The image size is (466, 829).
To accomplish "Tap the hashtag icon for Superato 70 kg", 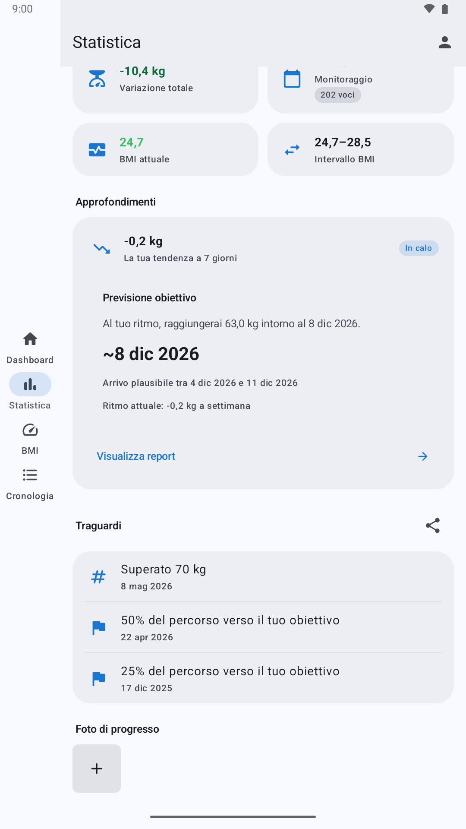I will tap(98, 577).
